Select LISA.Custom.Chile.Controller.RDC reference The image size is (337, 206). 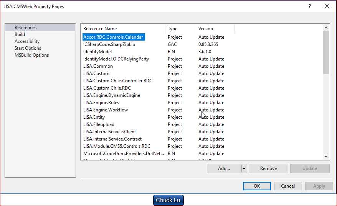tap(118, 81)
